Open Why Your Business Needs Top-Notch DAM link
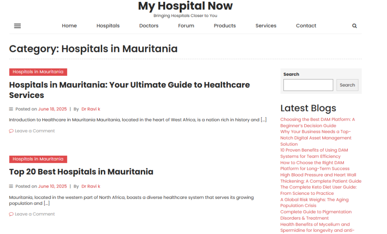Image resolution: width=387 pixels, height=234 pixels. pyautogui.click(x=316, y=138)
